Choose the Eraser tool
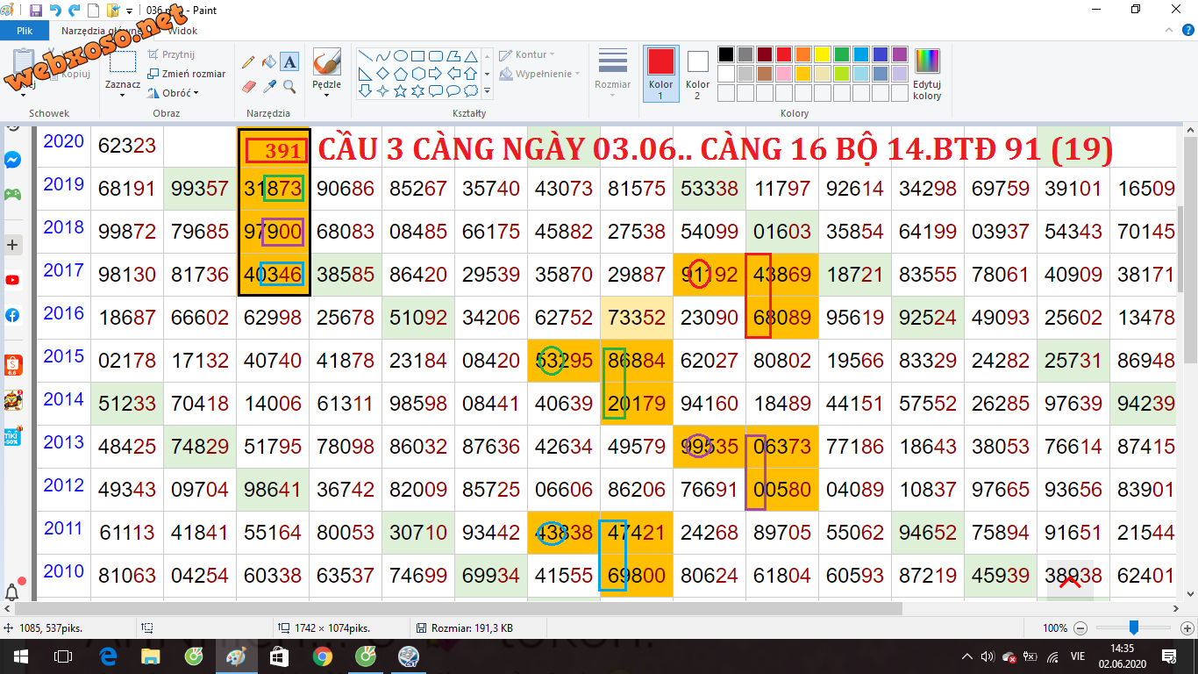The height and width of the screenshot is (674, 1198). [x=248, y=86]
